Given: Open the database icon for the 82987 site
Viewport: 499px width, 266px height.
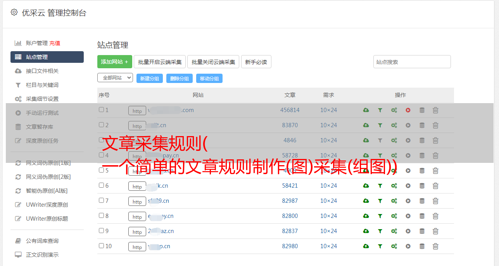Looking at the screenshot, I should 422,201.
